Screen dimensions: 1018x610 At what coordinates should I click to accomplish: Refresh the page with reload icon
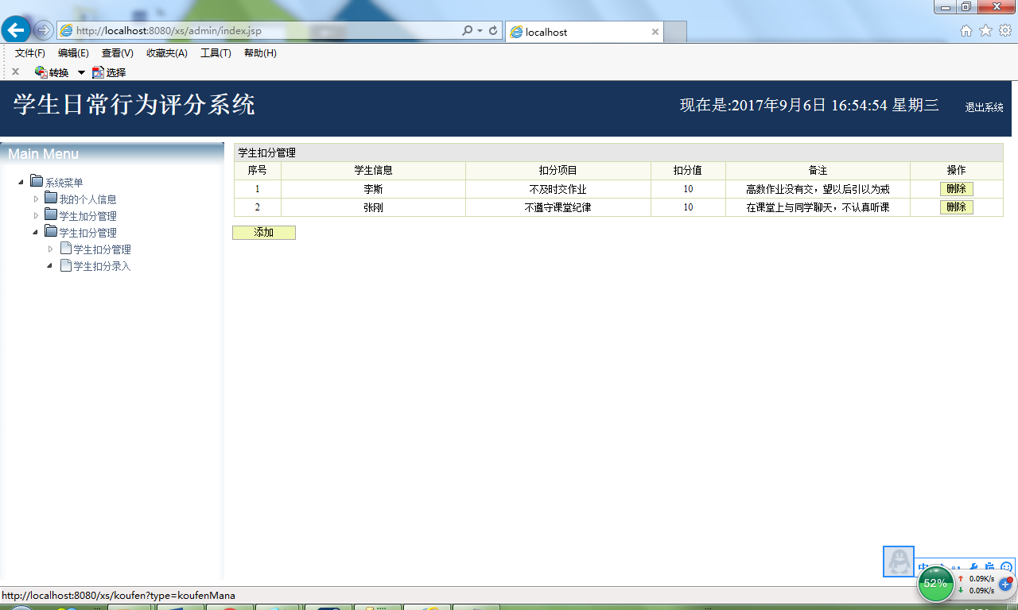[x=493, y=31]
